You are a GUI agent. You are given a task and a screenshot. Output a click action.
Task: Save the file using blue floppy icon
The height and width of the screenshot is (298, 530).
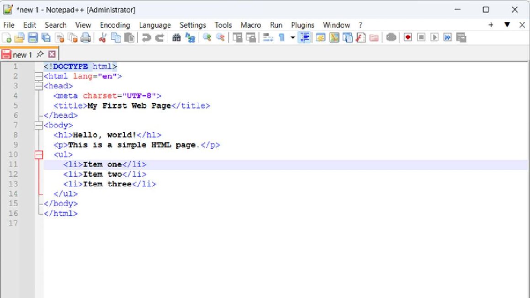pos(33,37)
